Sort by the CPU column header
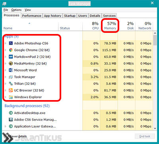Viewport: 159px width, 144px height. point(91,26)
